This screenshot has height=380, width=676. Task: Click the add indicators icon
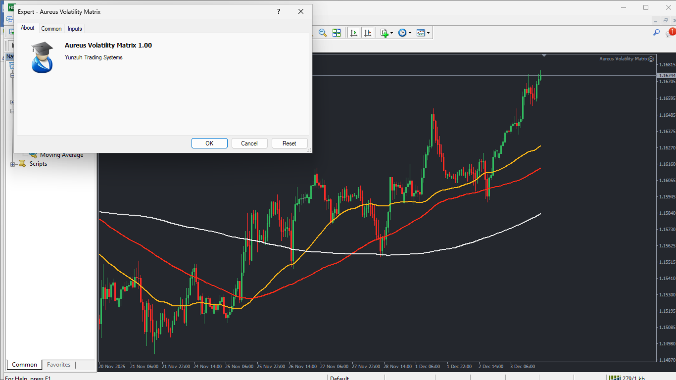[x=384, y=33]
